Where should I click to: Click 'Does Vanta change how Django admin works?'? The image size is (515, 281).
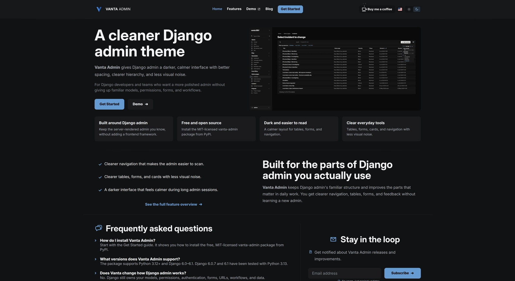tap(143, 273)
